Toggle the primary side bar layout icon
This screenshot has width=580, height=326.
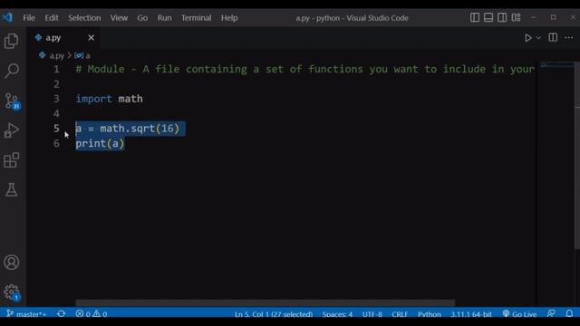pos(475,17)
